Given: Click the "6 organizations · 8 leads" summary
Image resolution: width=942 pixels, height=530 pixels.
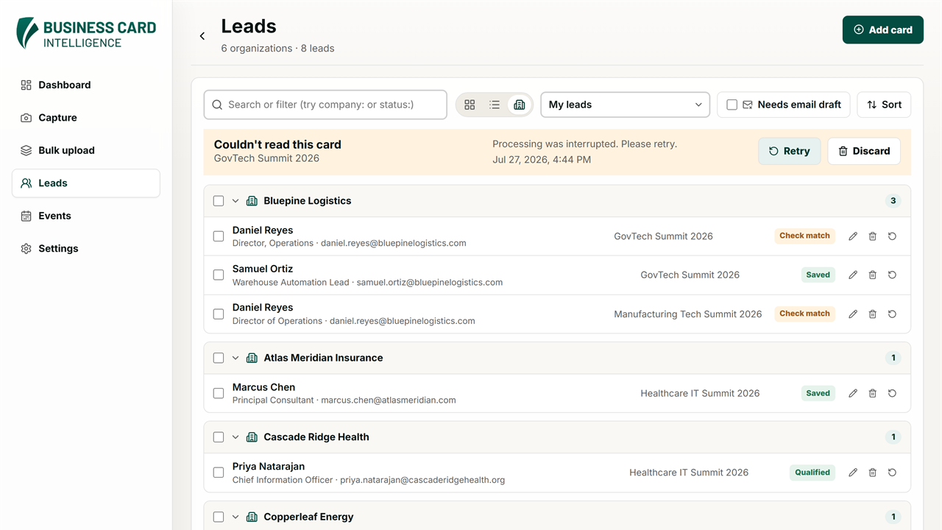Looking at the screenshot, I should point(277,49).
